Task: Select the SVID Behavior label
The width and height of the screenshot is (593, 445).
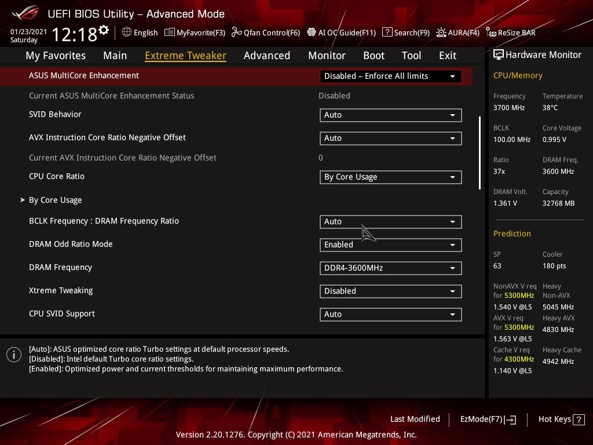Action: [55, 114]
